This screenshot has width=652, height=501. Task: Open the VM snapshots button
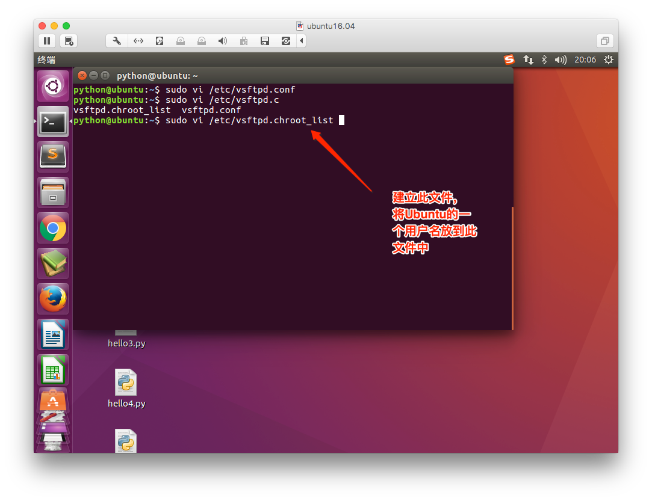(x=69, y=41)
